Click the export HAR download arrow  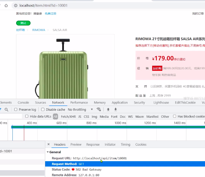[116, 109]
